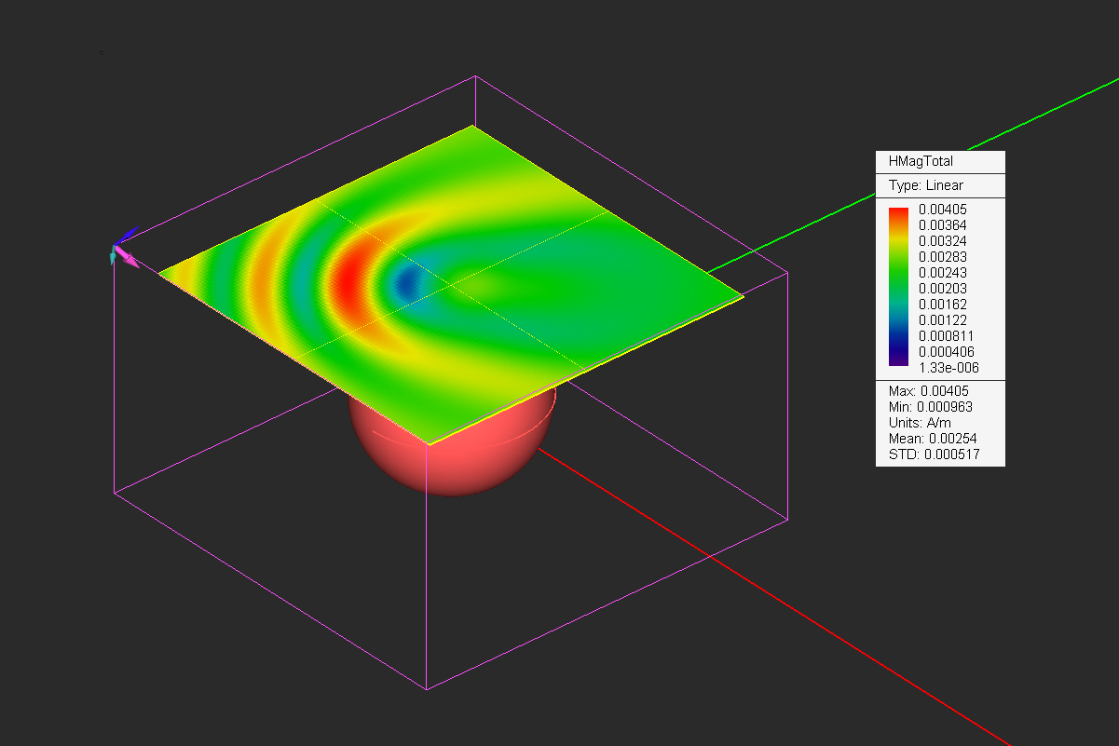This screenshot has width=1119, height=746.
Task: Click the Units: A/m label
Action: point(922,423)
